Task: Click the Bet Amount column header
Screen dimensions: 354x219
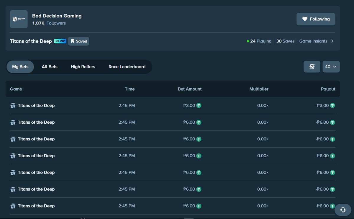Action: pyautogui.click(x=190, y=89)
